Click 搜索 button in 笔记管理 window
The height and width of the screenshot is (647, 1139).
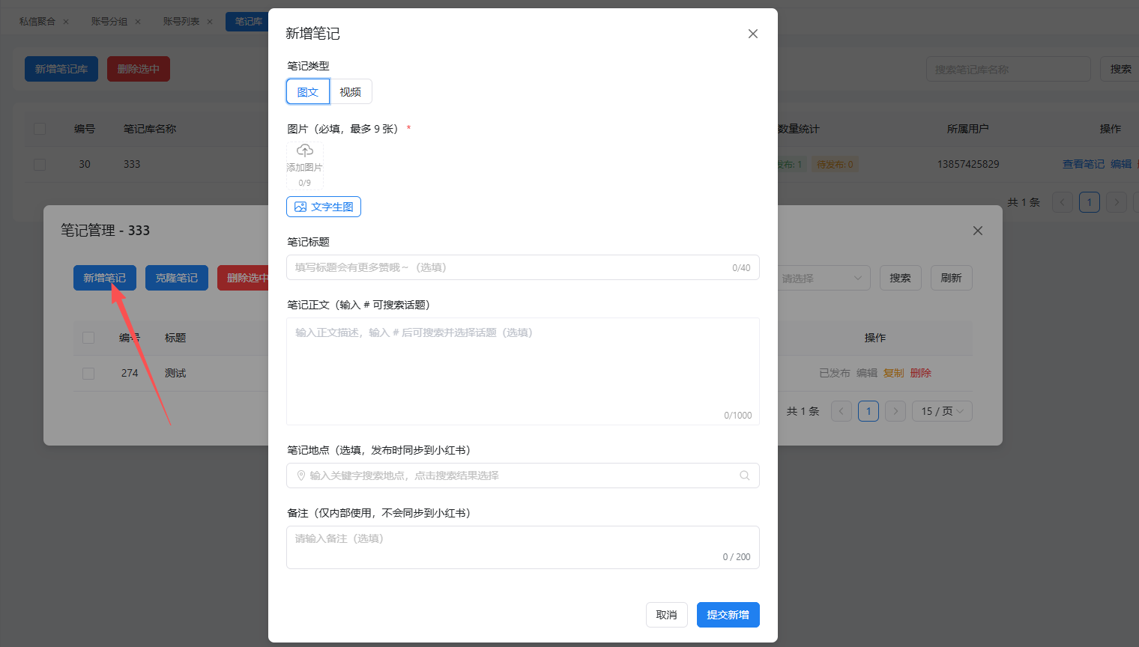click(901, 278)
